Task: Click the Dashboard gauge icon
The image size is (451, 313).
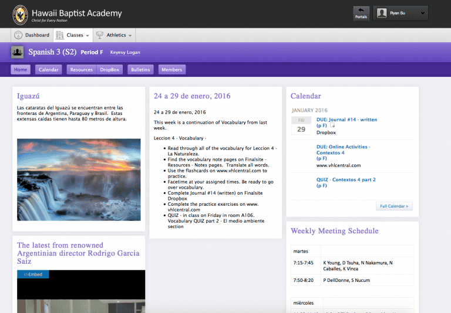Action: [x=18, y=35]
